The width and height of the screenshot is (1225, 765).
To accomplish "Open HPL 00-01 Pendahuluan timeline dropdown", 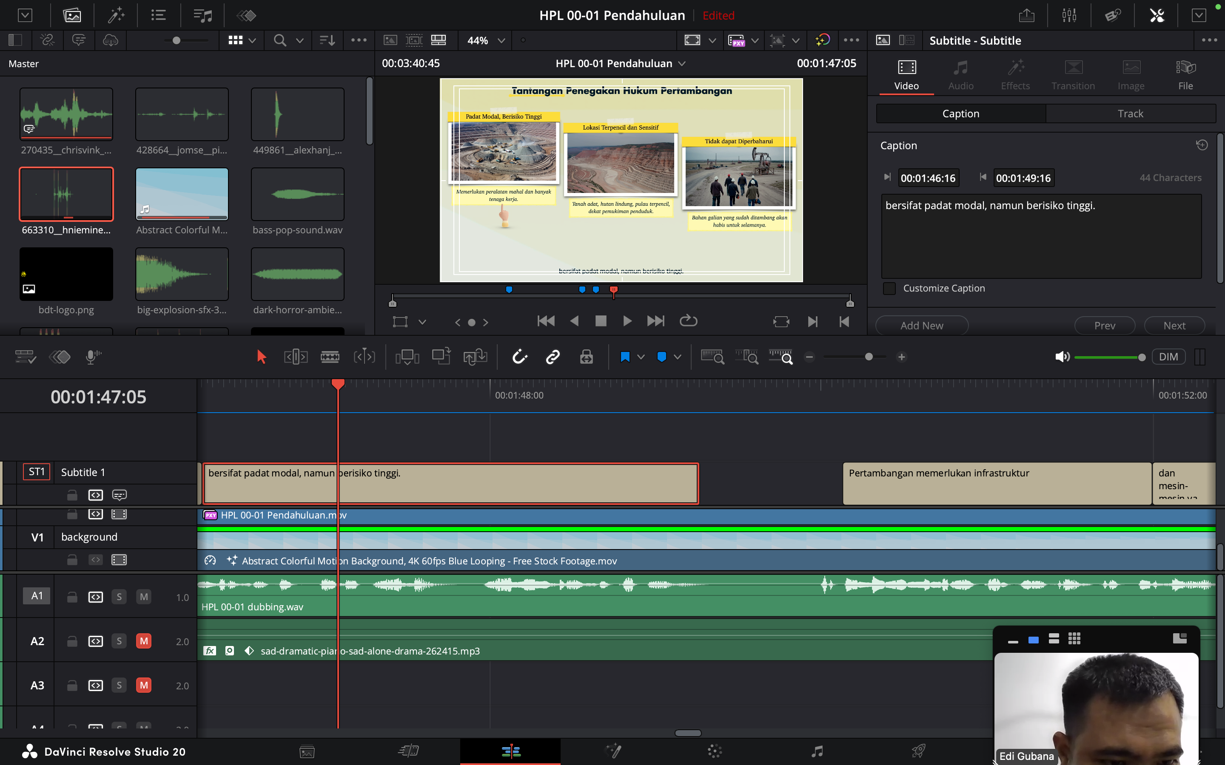I will pyautogui.click(x=682, y=64).
